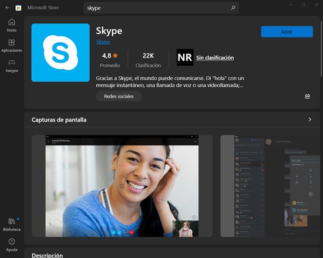Click the large Skype app logo
This screenshot has height=258, width=323.
tap(60, 52)
